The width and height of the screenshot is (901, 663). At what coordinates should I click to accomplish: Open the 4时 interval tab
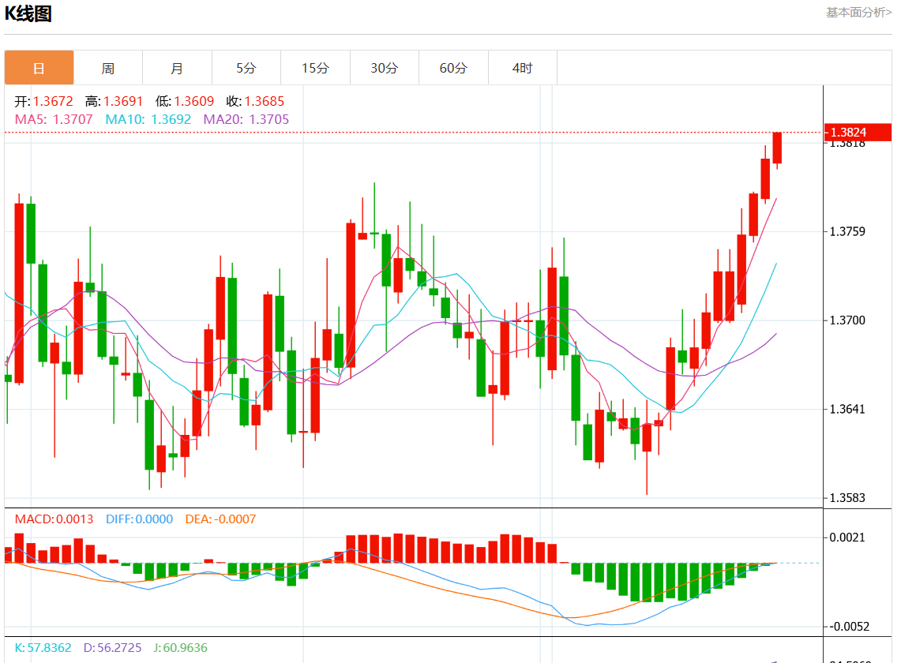[x=522, y=68]
